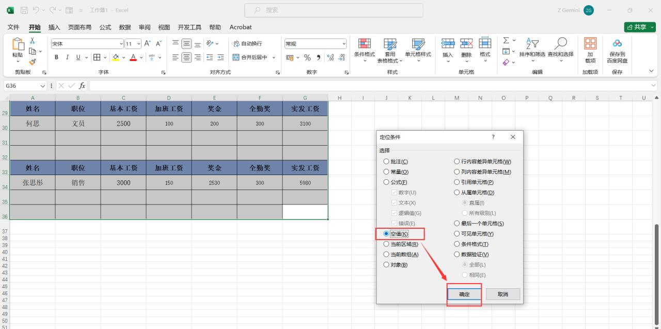This screenshot has height=329, width=661.
Task: Select 行内容差异单元格(W) option
Action: 482,162
